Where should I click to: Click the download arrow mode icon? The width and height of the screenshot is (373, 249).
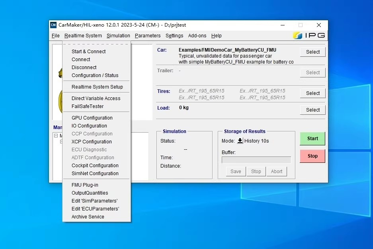pyautogui.click(x=240, y=141)
